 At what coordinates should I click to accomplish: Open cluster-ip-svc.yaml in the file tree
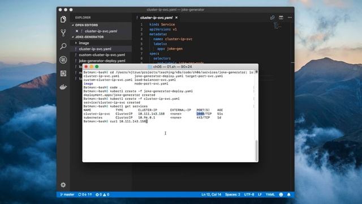(x=95, y=49)
